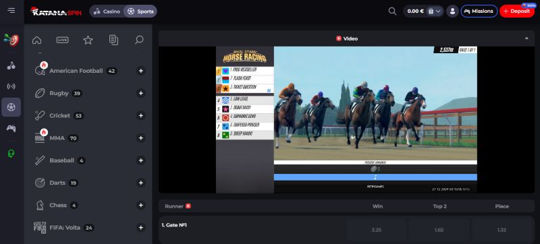This screenshot has width=540, height=244.
Task: Open the cherries casino sidebar icon
Action: tap(11, 65)
